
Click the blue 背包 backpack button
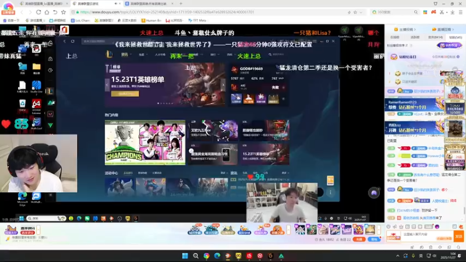pyautogui.click(x=374, y=239)
